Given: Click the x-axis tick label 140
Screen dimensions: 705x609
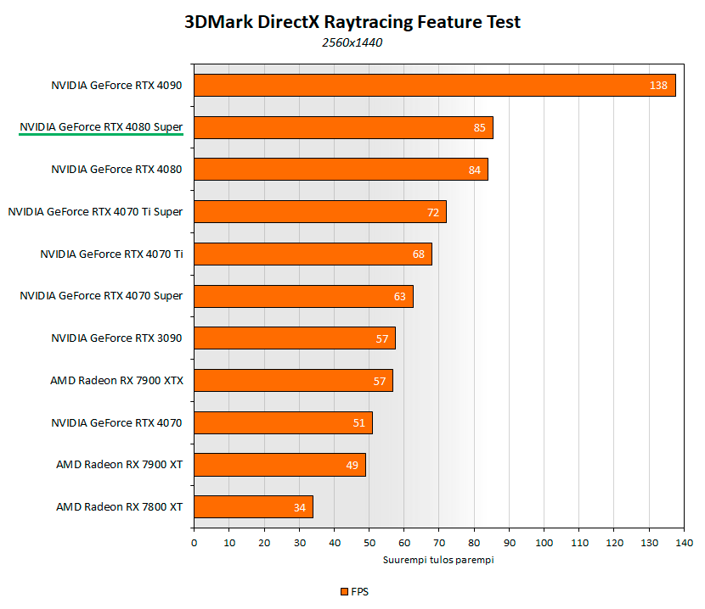Looking at the screenshot, I should 685,543.
